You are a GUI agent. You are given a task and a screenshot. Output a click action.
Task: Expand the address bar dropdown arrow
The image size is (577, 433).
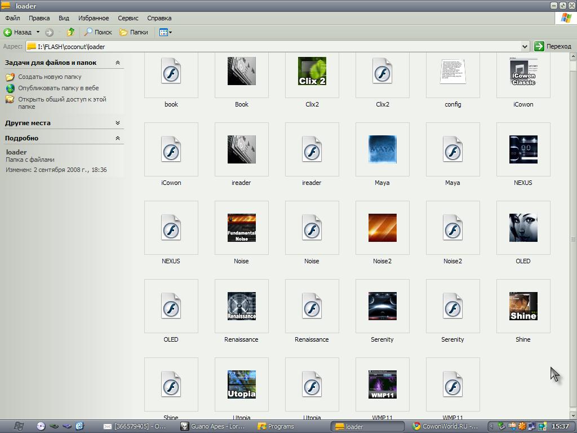pyautogui.click(x=525, y=46)
